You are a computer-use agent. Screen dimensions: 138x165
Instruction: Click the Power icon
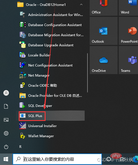tap(6, 147)
